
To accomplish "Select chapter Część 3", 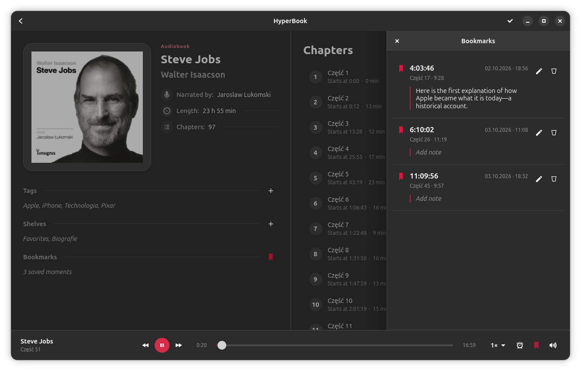I will (344, 127).
